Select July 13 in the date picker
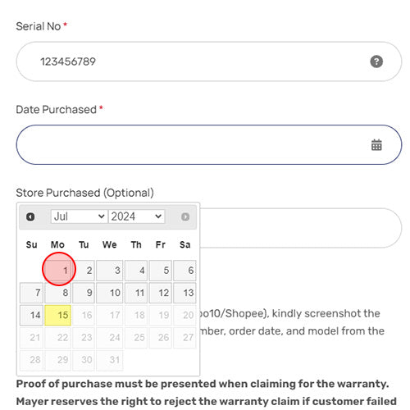Viewport: 410px width, 410px height. tap(184, 293)
